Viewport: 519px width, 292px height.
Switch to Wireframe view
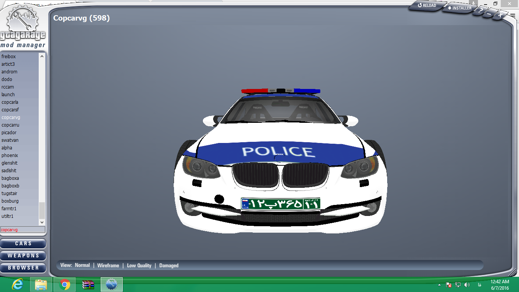coord(108,265)
